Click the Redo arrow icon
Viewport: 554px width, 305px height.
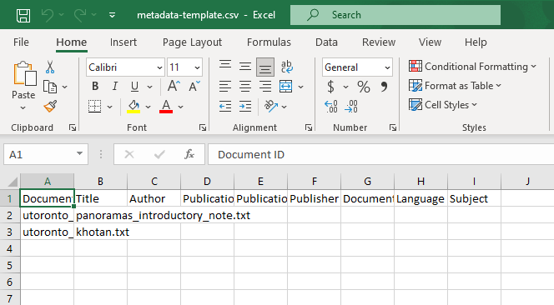(80, 15)
